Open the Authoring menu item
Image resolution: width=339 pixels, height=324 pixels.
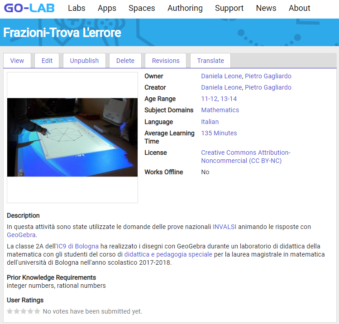(185, 8)
